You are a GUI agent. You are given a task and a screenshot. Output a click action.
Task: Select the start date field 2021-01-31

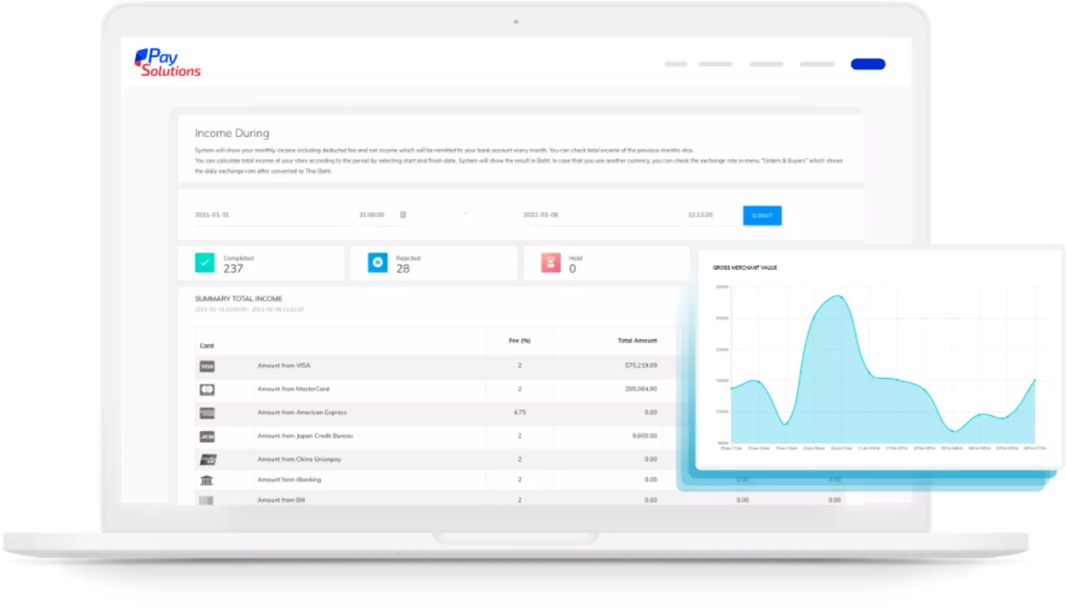click(x=212, y=215)
